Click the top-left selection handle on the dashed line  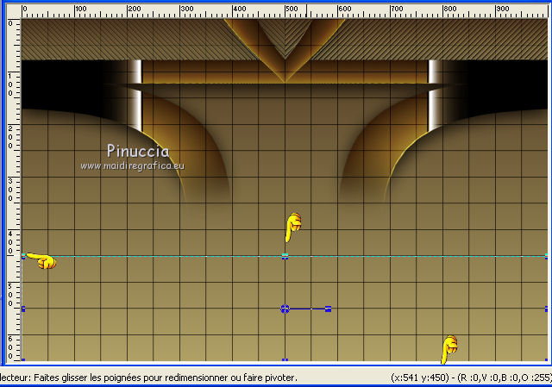click(x=23, y=257)
